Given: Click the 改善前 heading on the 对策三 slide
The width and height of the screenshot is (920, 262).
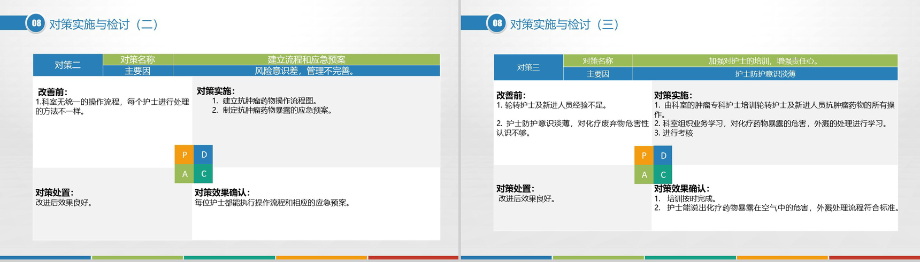Looking at the screenshot, I should coord(511,95).
